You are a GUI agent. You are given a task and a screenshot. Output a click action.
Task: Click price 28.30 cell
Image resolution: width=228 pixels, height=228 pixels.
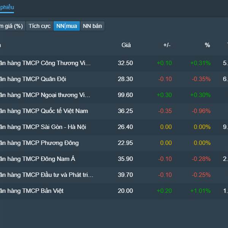pos(125,79)
